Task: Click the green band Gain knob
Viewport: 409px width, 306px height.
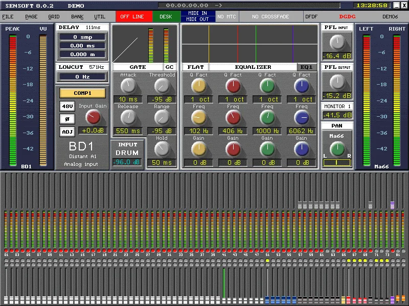Action: [267, 149]
